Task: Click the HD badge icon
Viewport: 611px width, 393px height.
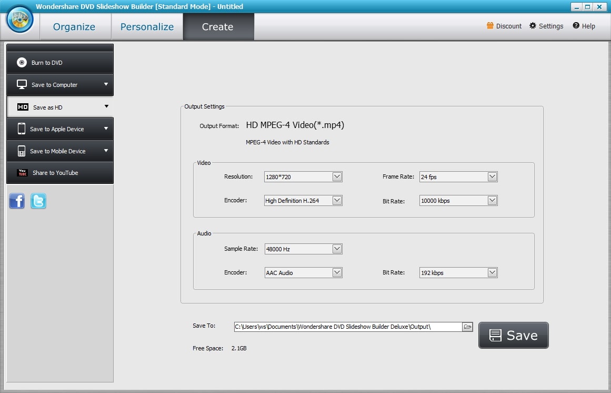Action: [23, 107]
